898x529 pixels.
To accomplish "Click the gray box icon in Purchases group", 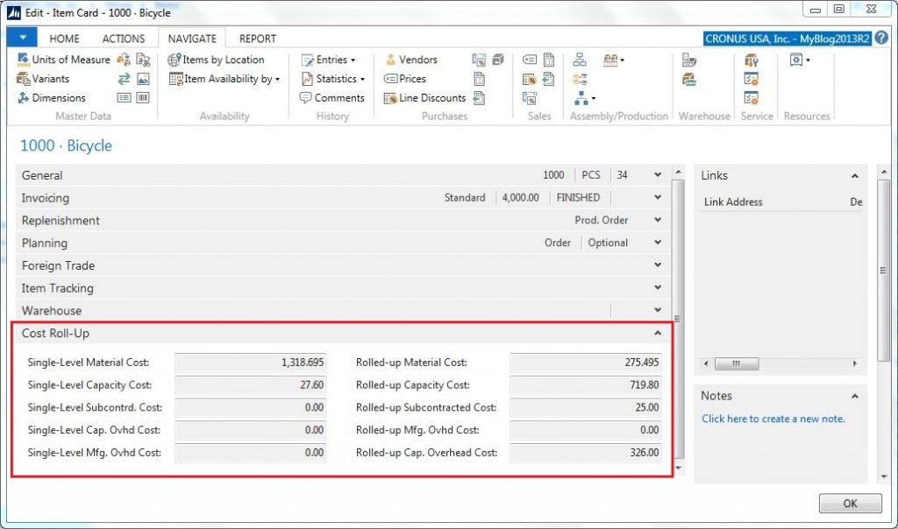I will click(x=498, y=60).
